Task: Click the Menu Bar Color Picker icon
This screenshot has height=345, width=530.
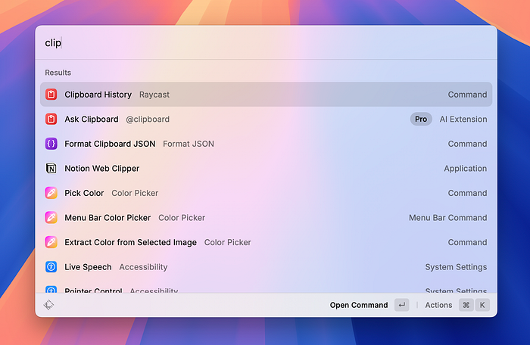Action: 51,218
